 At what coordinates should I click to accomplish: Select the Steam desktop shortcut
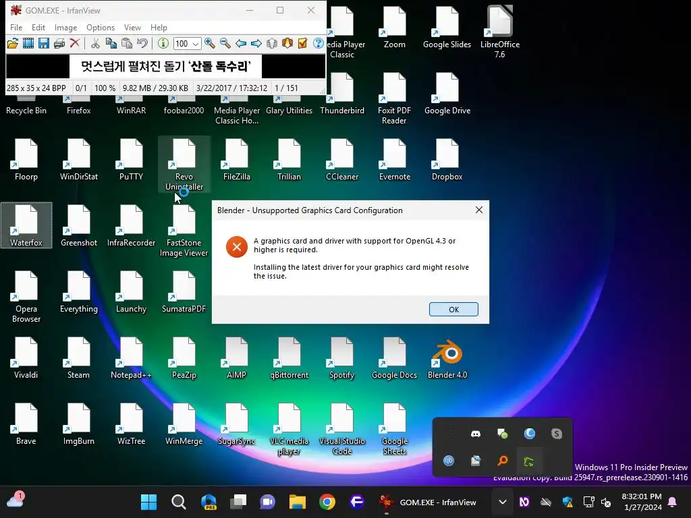78,359
